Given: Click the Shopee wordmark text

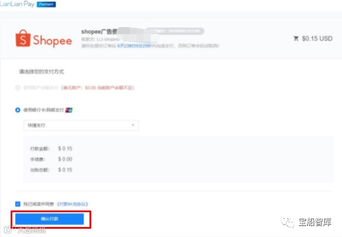Looking at the screenshot, I should coord(52,41).
